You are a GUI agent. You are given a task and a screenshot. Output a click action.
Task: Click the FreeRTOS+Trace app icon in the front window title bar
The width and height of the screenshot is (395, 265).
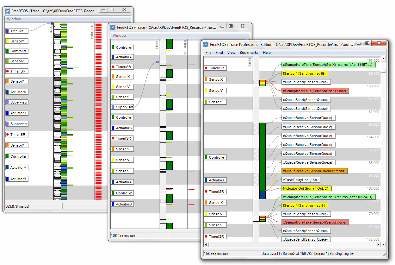[206, 45]
